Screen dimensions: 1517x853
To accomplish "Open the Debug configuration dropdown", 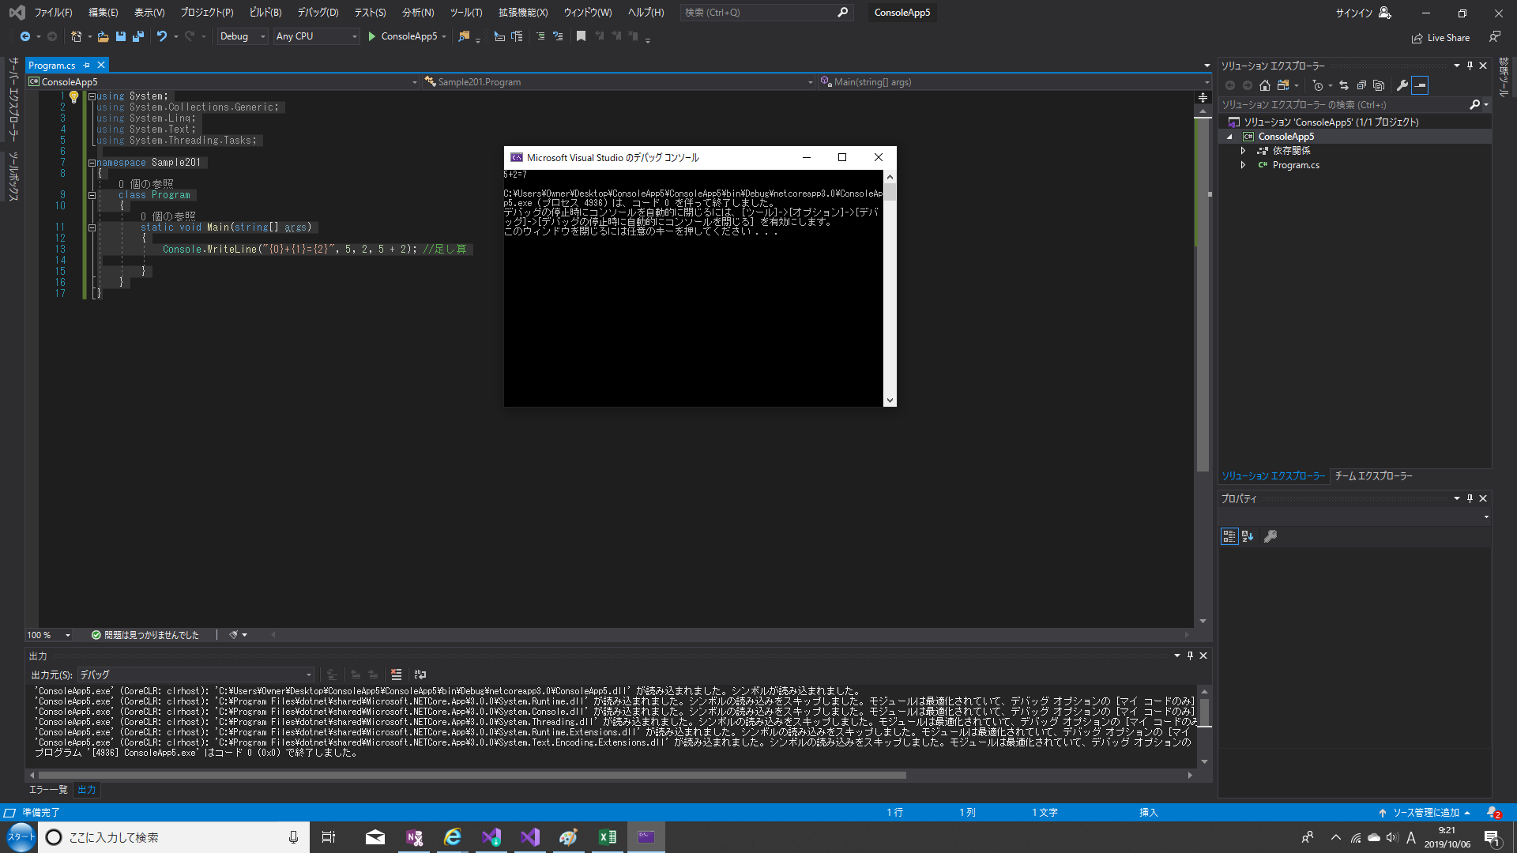I will coord(243,36).
